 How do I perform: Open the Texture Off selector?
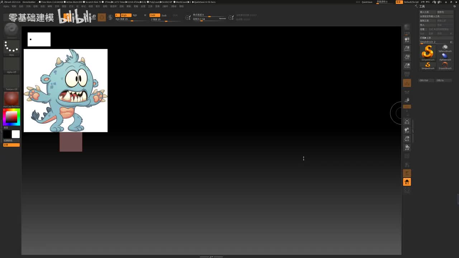(11, 82)
